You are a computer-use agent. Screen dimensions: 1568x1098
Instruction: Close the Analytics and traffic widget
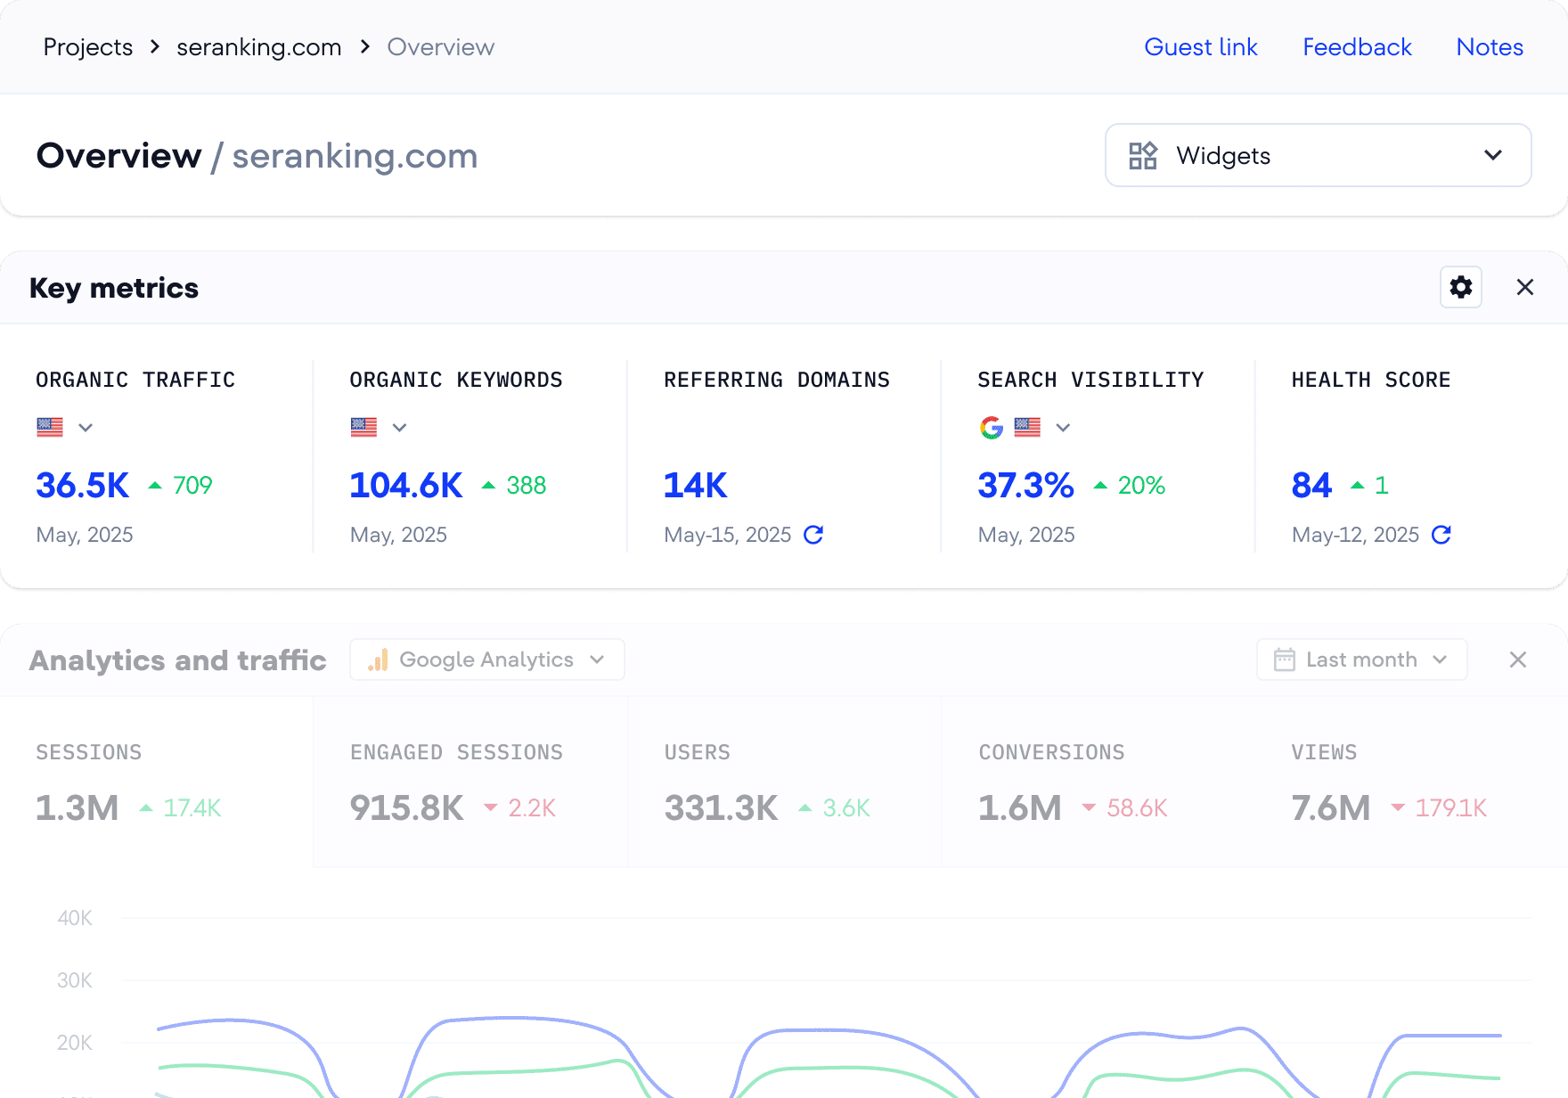tap(1517, 660)
